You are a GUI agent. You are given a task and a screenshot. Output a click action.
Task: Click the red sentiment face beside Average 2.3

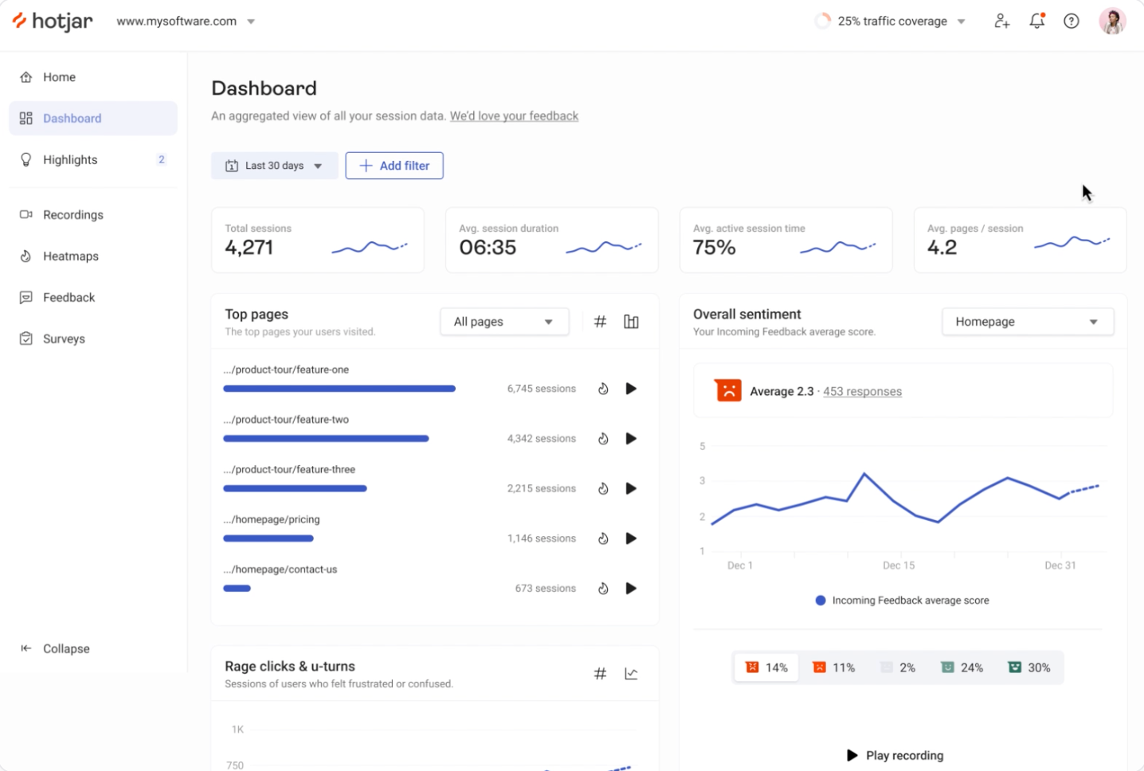[x=728, y=390]
